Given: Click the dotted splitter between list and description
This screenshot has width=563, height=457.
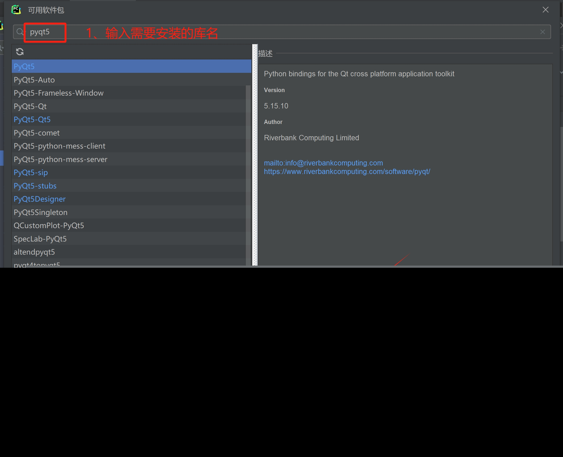Looking at the screenshot, I should point(255,155).
